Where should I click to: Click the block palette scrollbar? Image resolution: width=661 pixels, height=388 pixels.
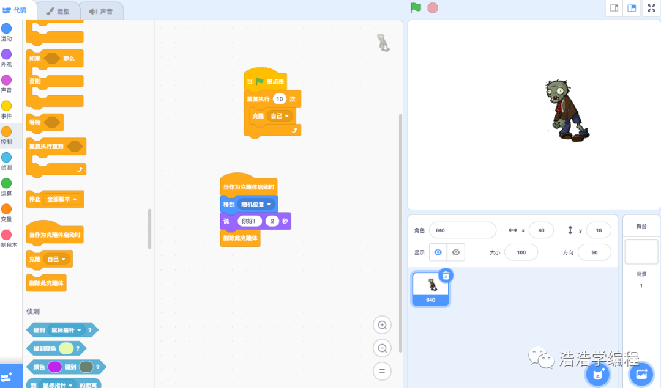tap(149, 229)
